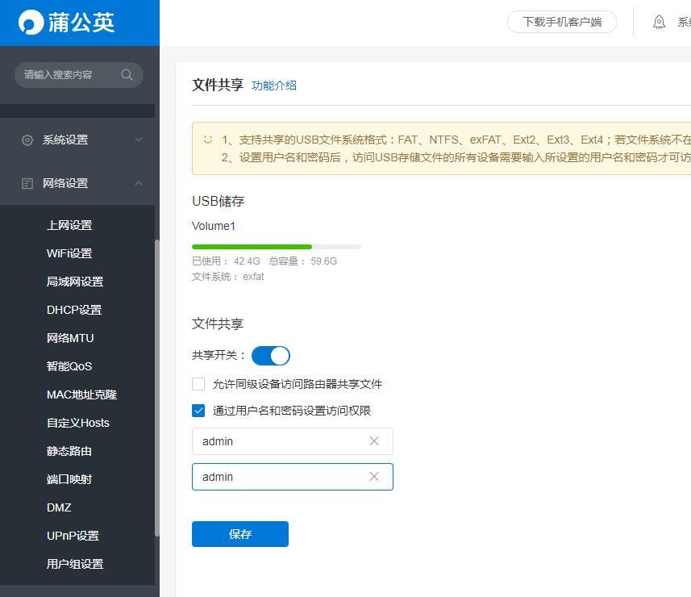691x597 pixels.
Task: Collapse the 网络设置 section chevron
Action: (x=139, y=183)
